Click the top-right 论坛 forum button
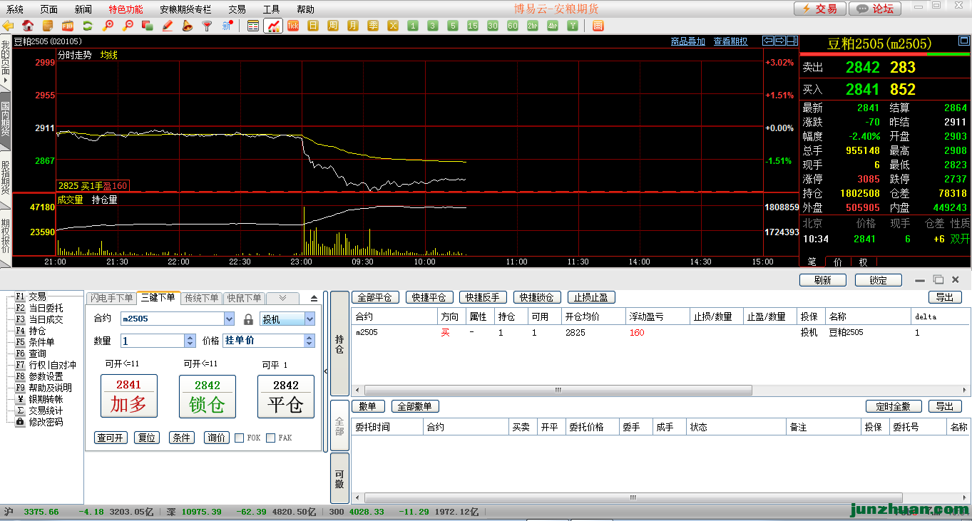Image resolution: width=972 pixels, height=521 pixels. click(x=876, y=9)
